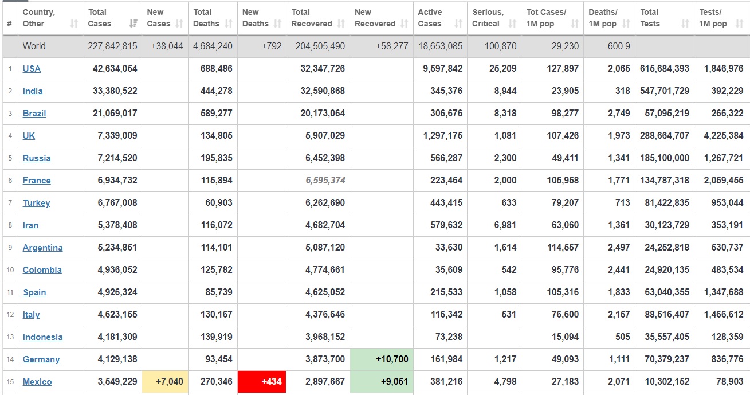Follow the Brazil link
Viewport: 750px width, 395px height.
34,114
